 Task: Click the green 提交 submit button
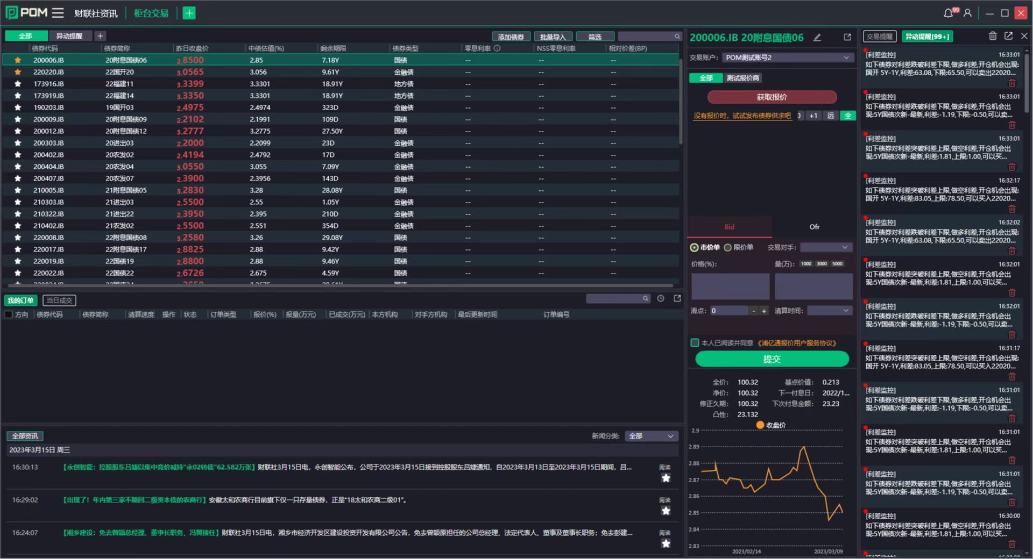pyautogui.click(x=772, y=359)
